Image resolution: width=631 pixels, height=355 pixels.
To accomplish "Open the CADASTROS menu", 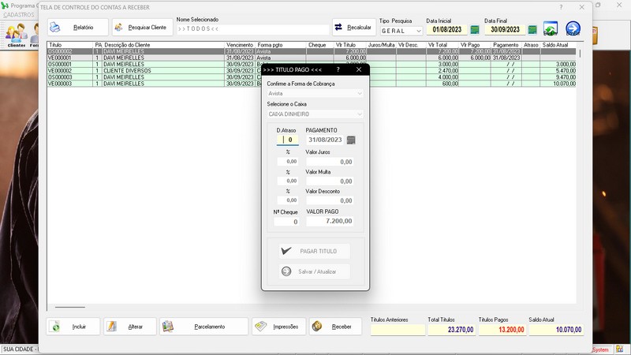I will tap(18, 15).
